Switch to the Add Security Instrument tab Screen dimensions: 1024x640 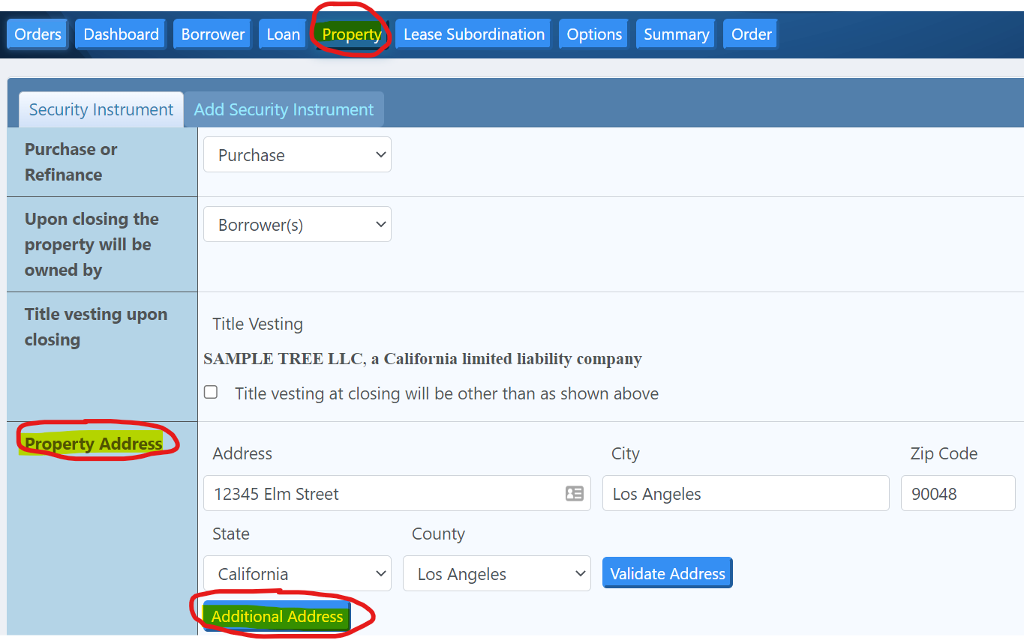click(x=284, y=109)
